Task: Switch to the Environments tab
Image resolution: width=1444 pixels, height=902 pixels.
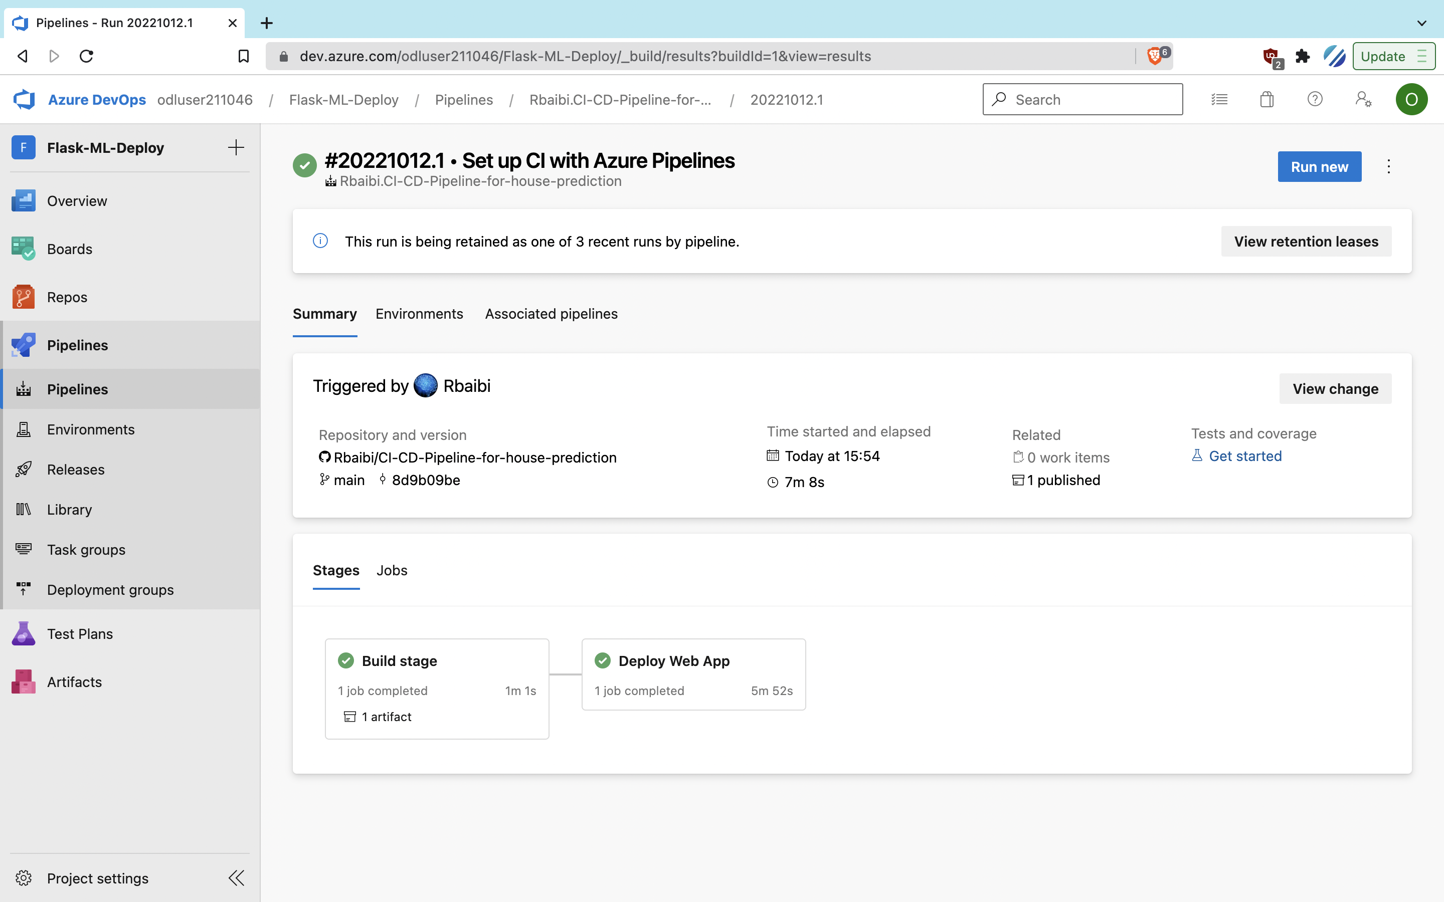Action: 419,314
